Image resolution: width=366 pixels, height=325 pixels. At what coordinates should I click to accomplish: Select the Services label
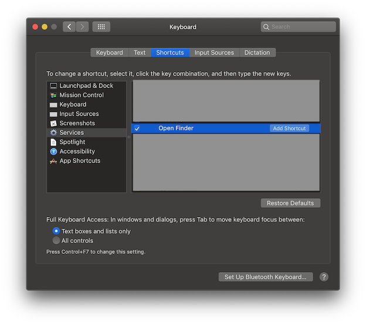tap(72, 133)
